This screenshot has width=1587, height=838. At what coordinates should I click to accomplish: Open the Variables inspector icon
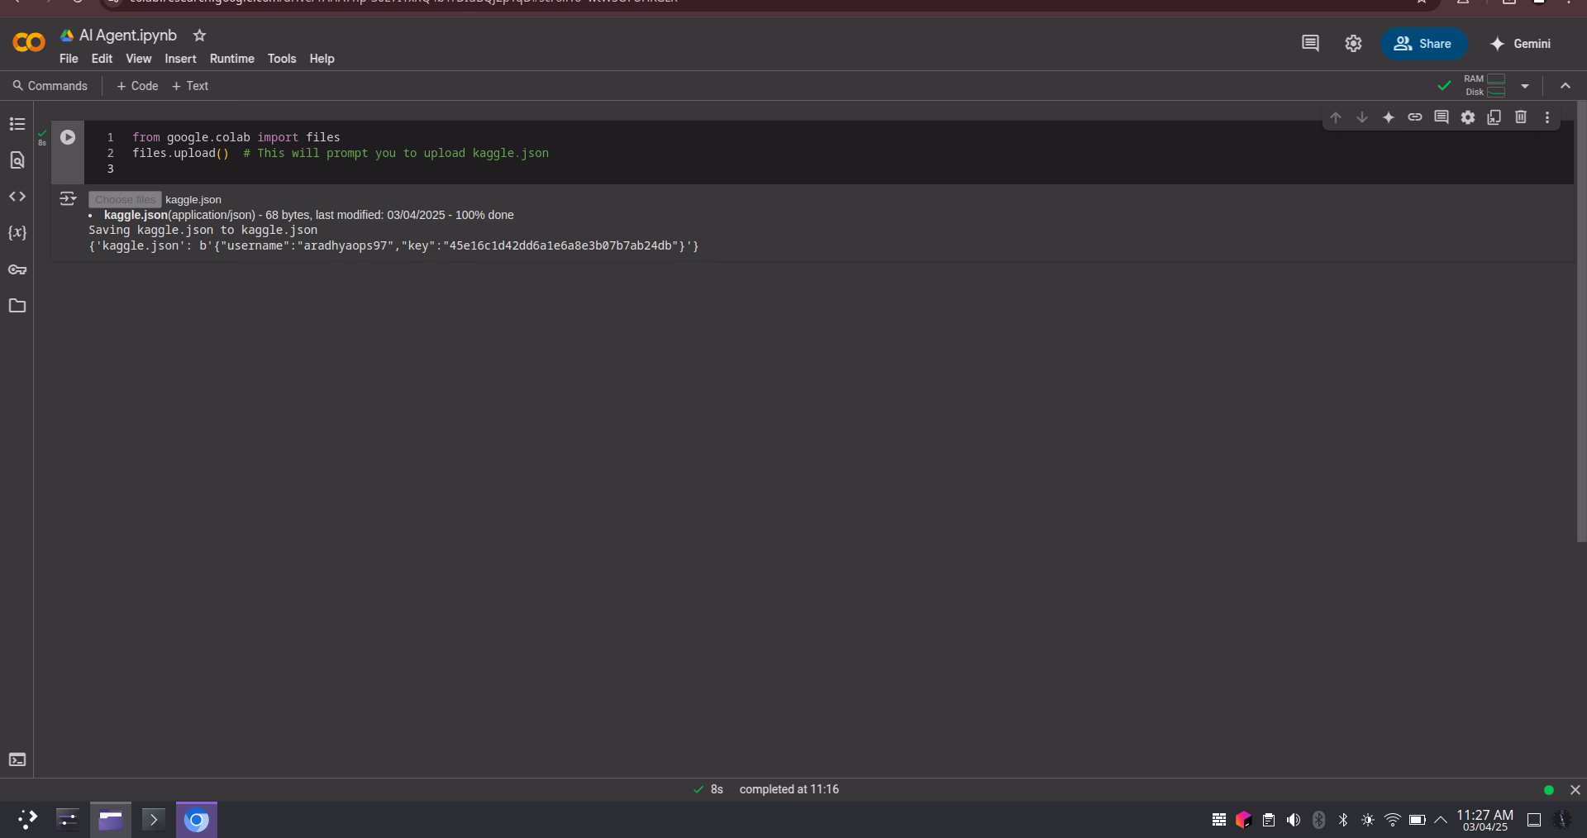pyautogui.click(x=17, y=233)
